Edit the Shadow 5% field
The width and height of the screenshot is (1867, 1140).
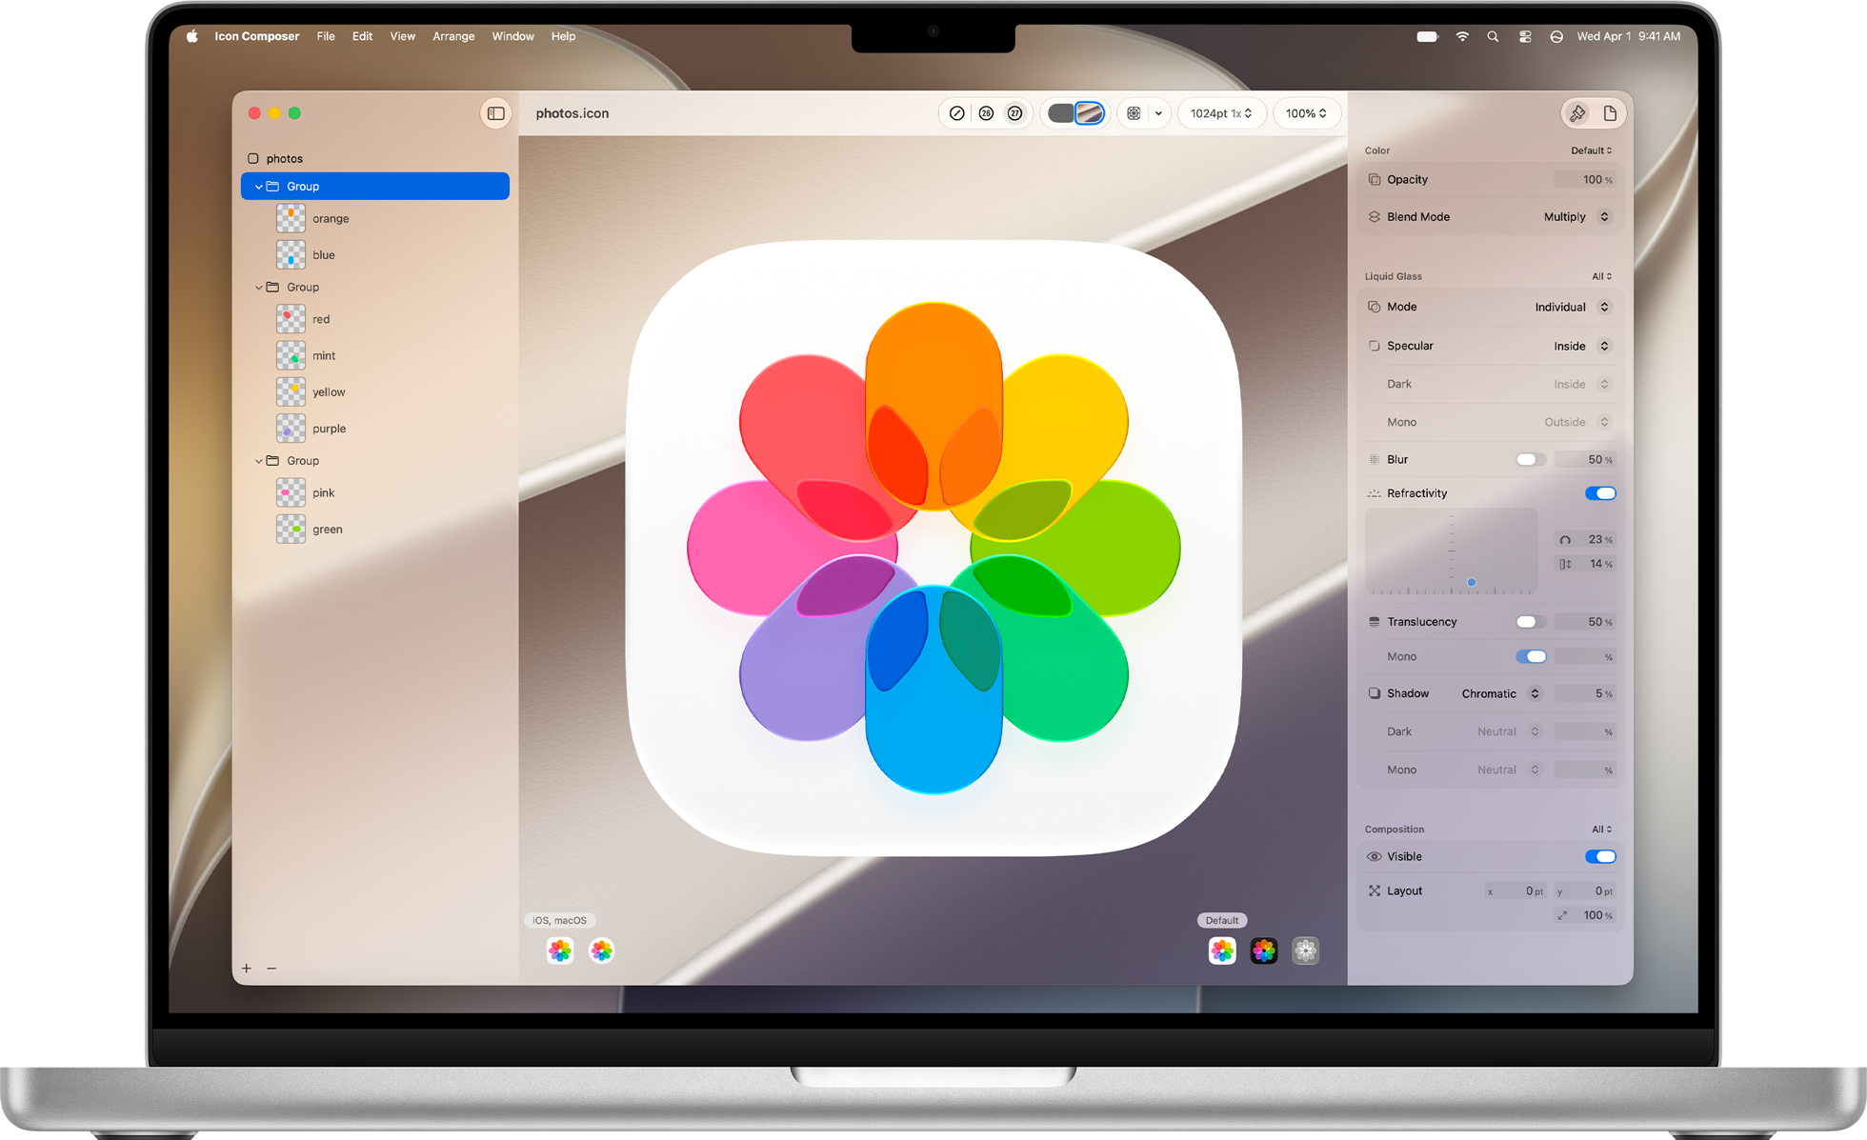(1585, 693)
